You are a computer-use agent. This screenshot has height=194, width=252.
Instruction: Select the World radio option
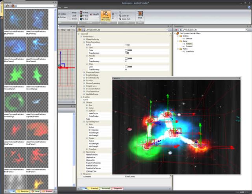[70, 12]
